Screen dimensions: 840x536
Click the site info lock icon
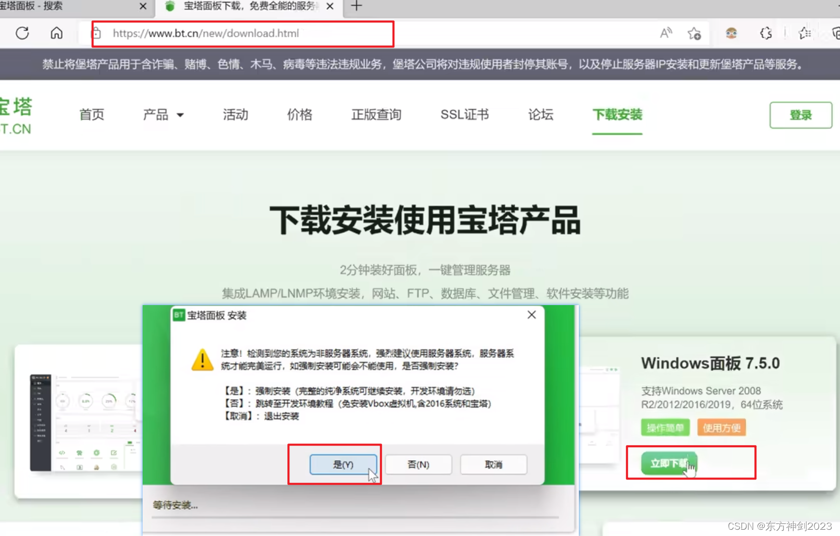click(96, 33)
